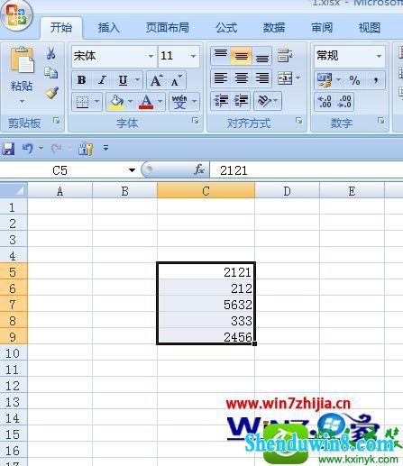
Task: Apply cell borders icon
Action: 82,102
